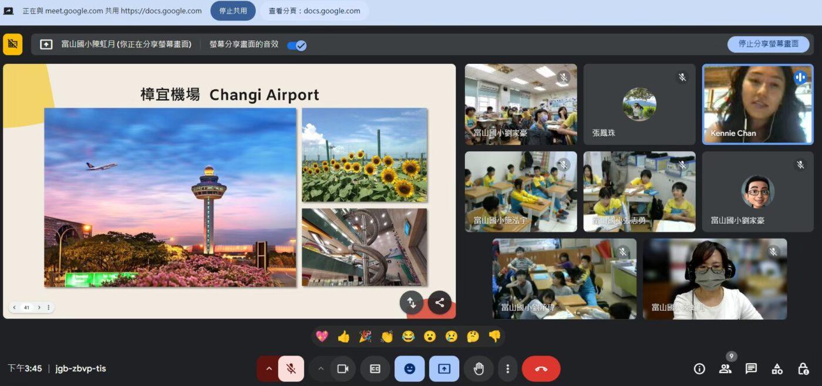Viewport: 822px width, 386px height.
Task: Click slide title 樟宜機場 Changi Airport
Action: coord(230,94)
